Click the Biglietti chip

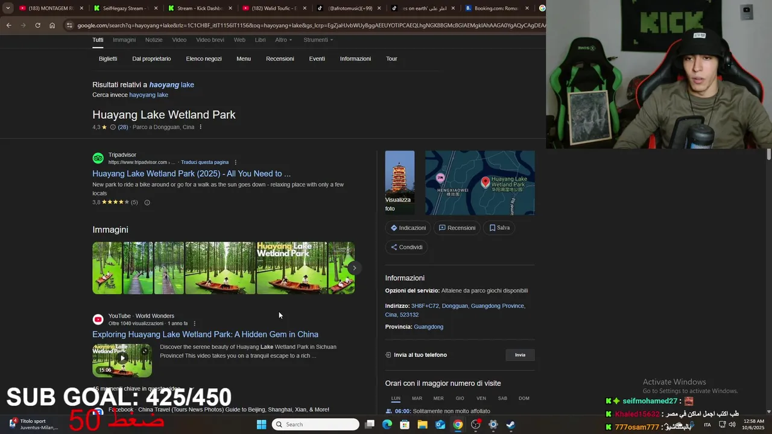click(108, 58)
